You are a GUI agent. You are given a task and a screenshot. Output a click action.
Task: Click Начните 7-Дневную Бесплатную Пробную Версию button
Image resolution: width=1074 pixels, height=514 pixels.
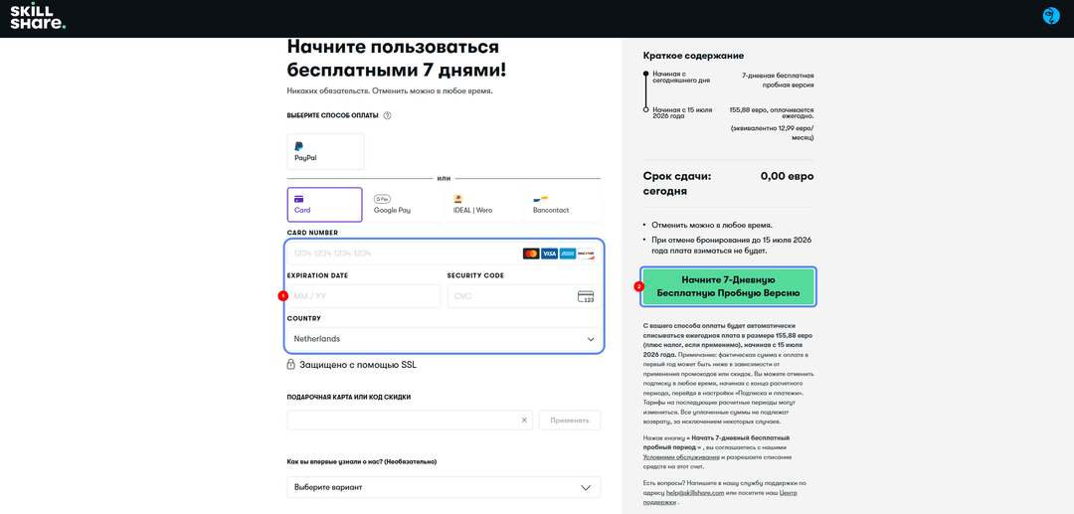(728, 286)
